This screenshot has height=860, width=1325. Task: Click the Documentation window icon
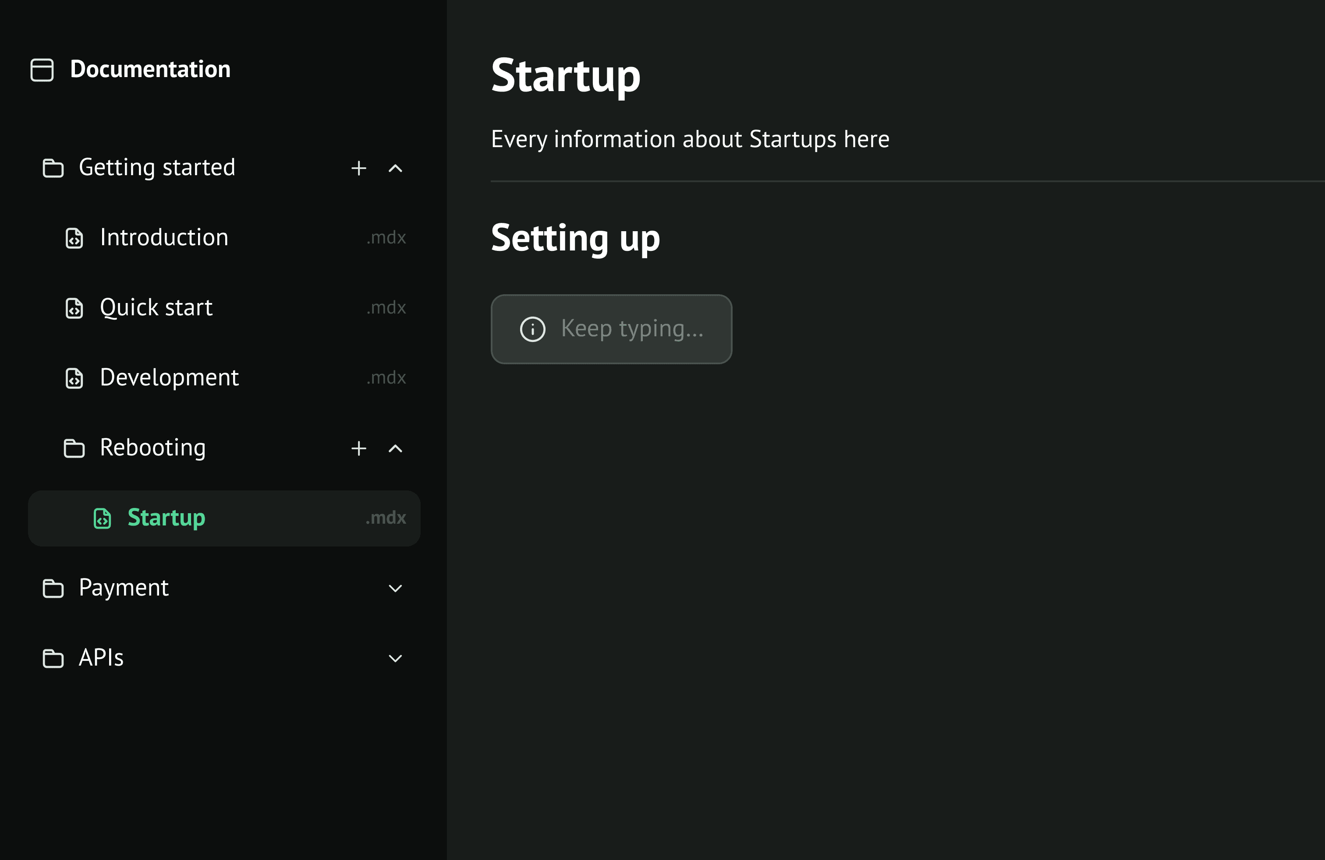(42, 70)
